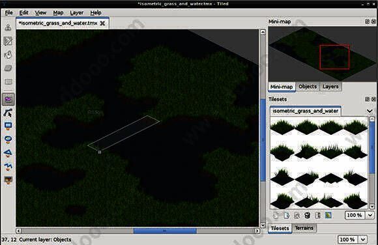Open Tileset Properties icon

[x=297, y=215]
